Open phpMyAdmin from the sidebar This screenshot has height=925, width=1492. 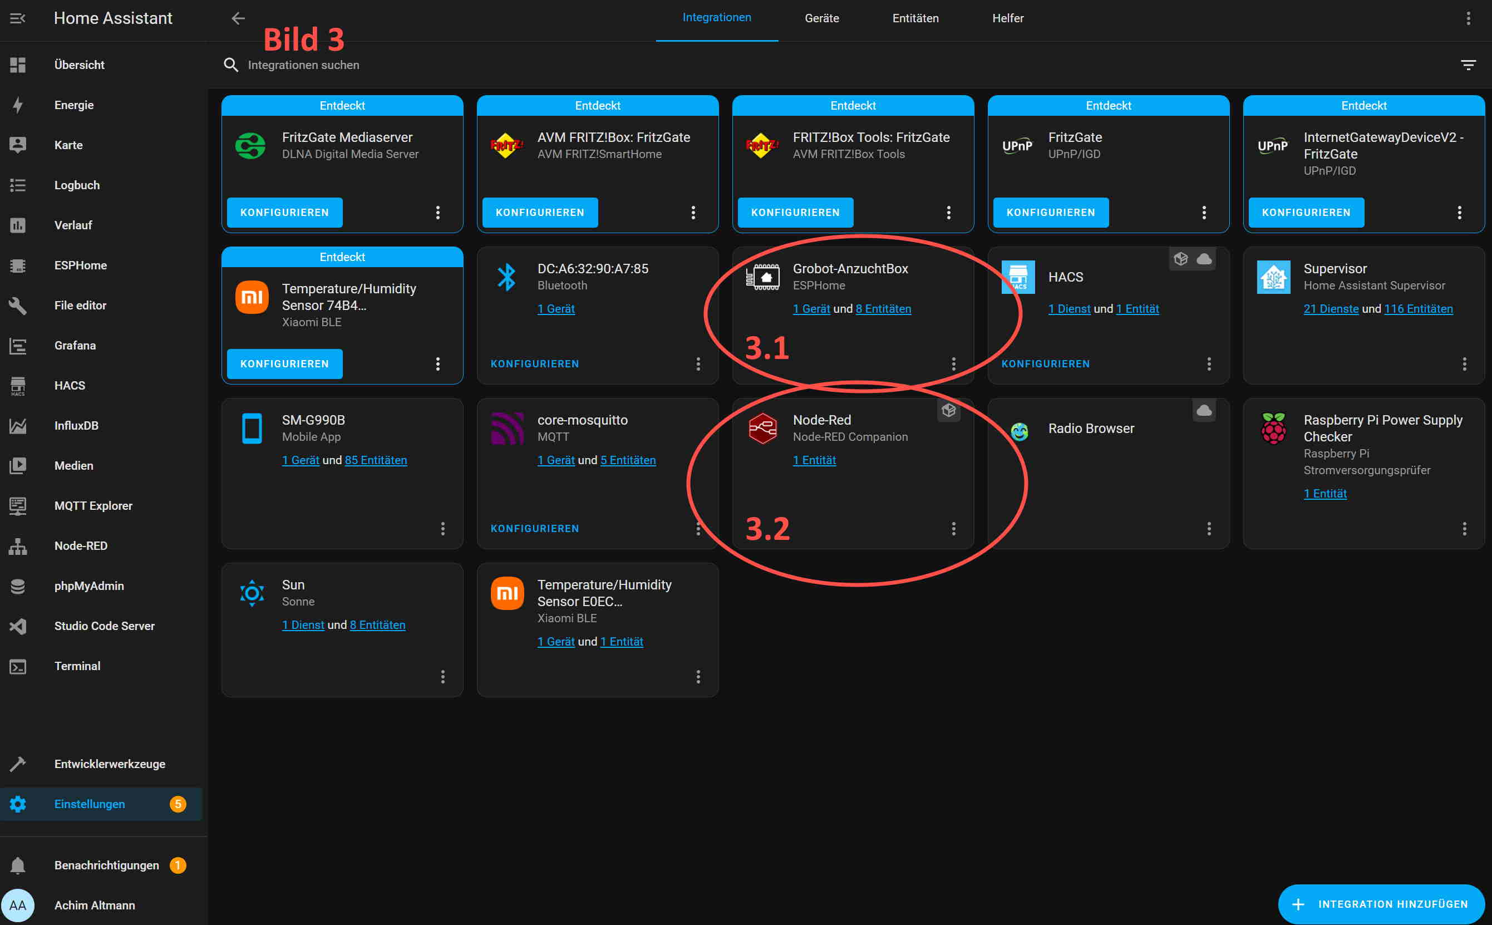(88, 585)
